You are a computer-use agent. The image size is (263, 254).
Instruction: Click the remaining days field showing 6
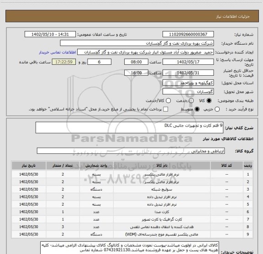coord(99,62)
